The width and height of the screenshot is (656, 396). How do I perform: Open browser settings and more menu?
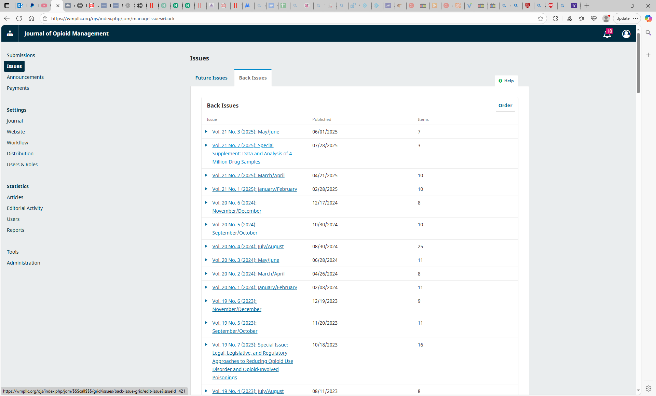click(635, 18)
